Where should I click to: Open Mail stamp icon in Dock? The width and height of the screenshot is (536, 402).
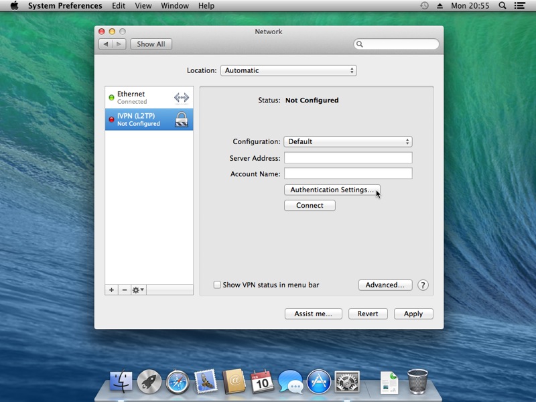tap(206, 381)
